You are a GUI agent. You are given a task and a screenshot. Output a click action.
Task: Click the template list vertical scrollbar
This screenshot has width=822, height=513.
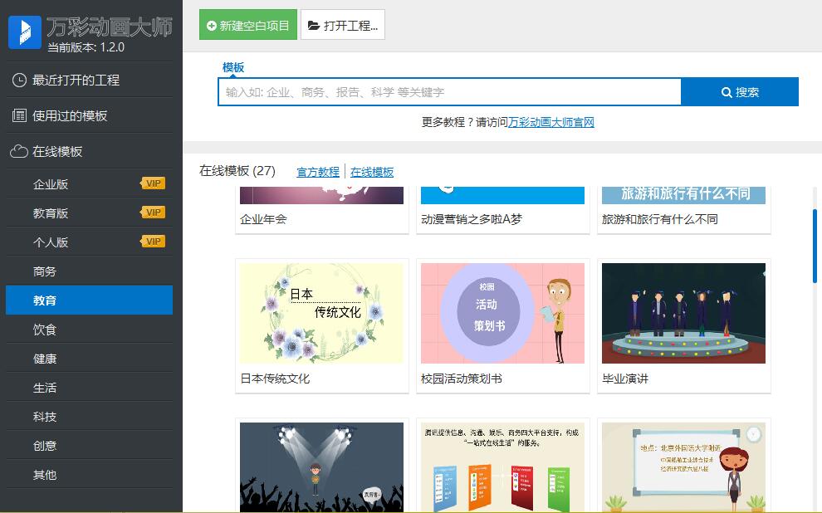(x=815, y=247)
